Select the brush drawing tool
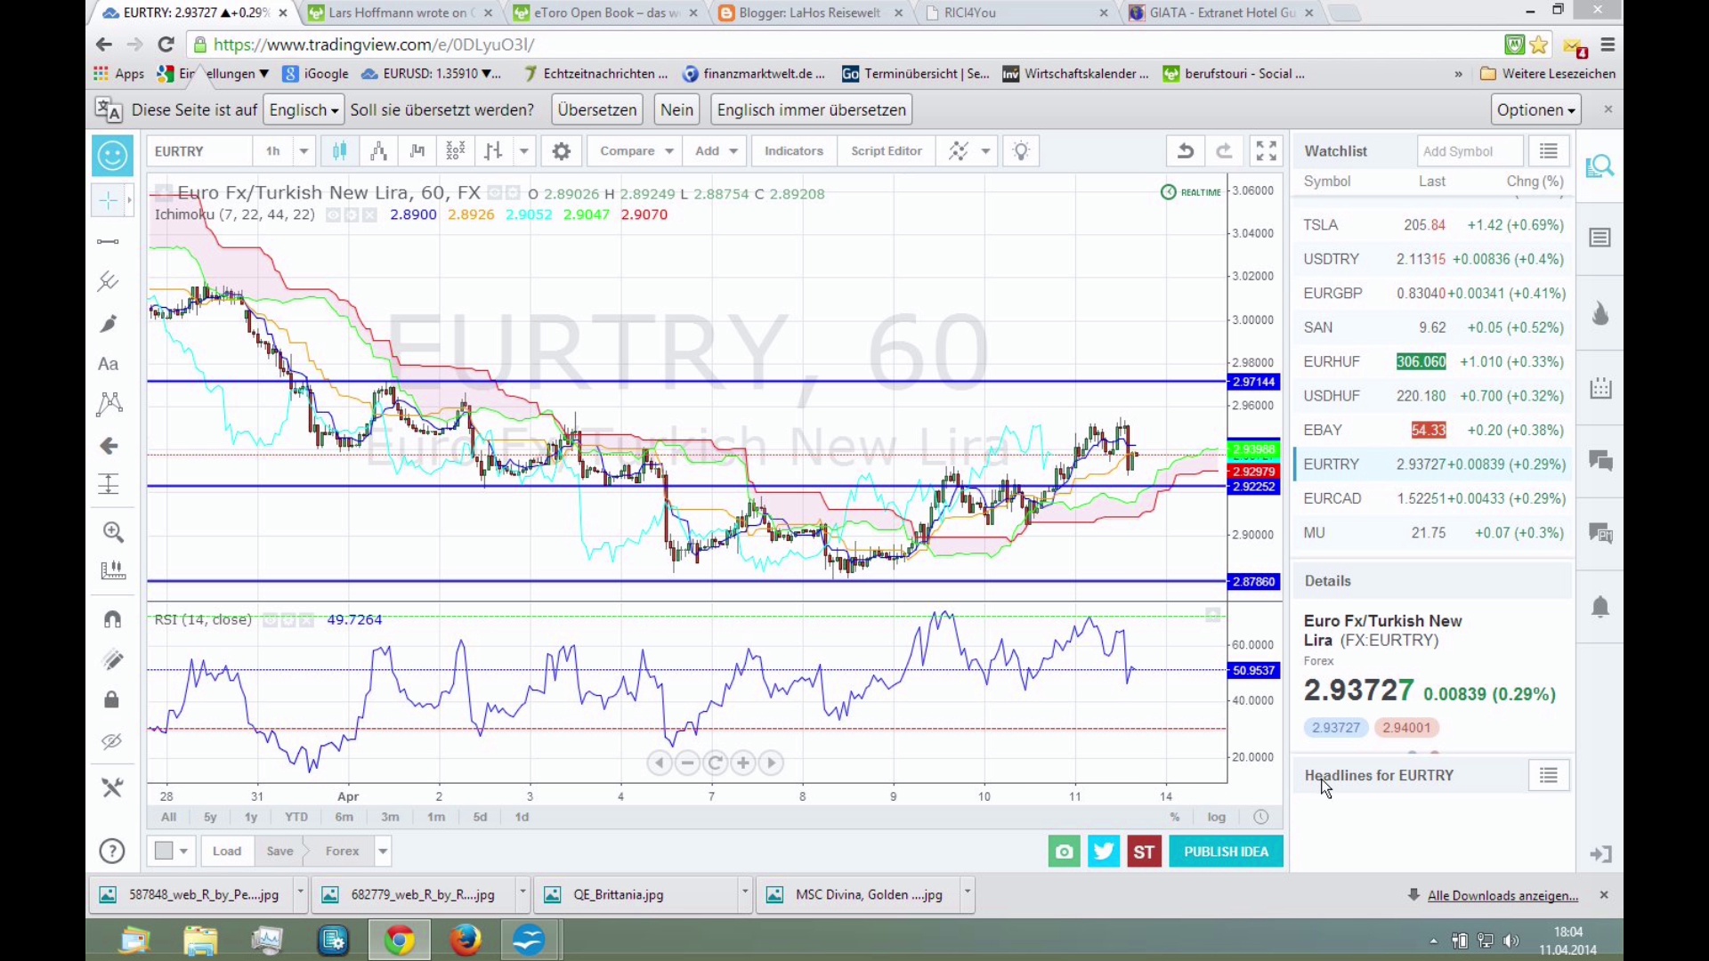Screen dimensions: 1709x961 [x=109, y=324]
